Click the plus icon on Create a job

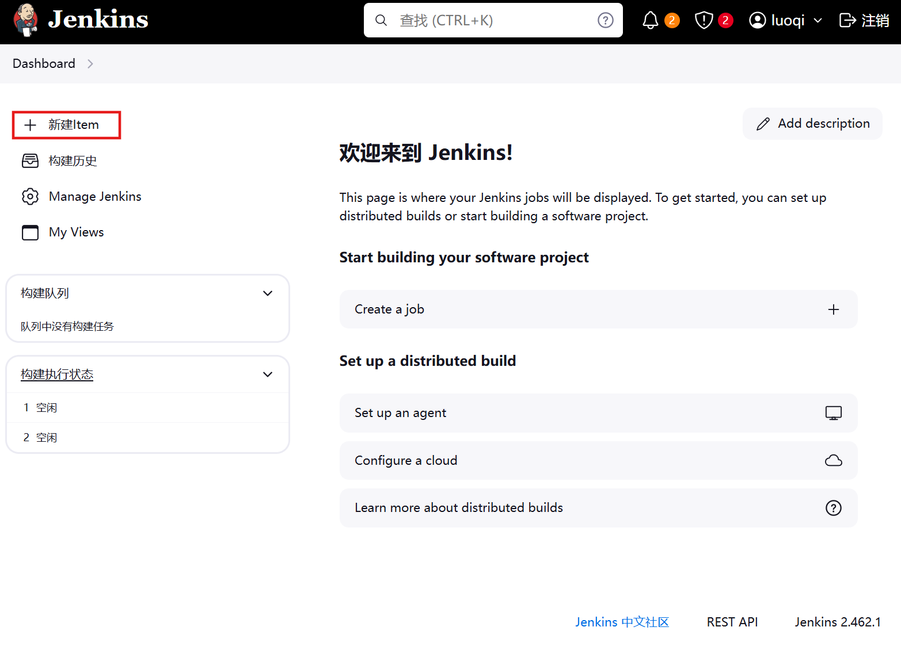click(834, 309)
